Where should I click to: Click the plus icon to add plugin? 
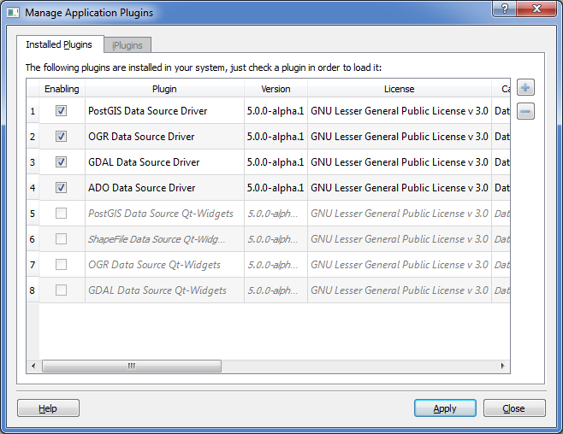525,87
